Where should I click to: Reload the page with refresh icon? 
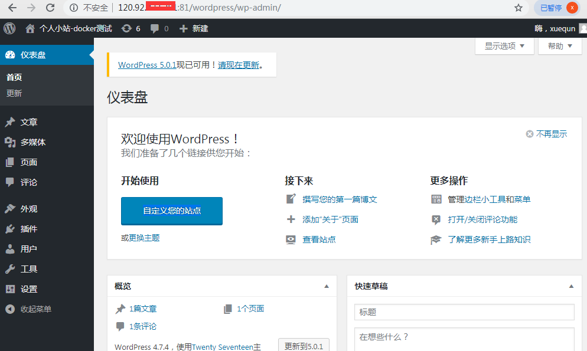tap(50, 8)
